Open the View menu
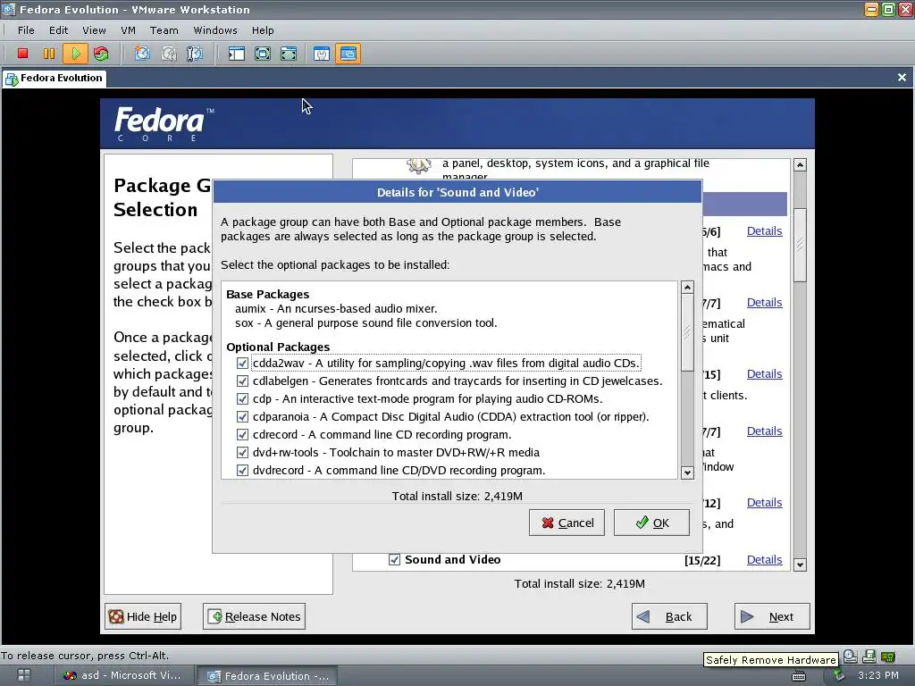This screenshot has height=686, width=915. (94, 30)
